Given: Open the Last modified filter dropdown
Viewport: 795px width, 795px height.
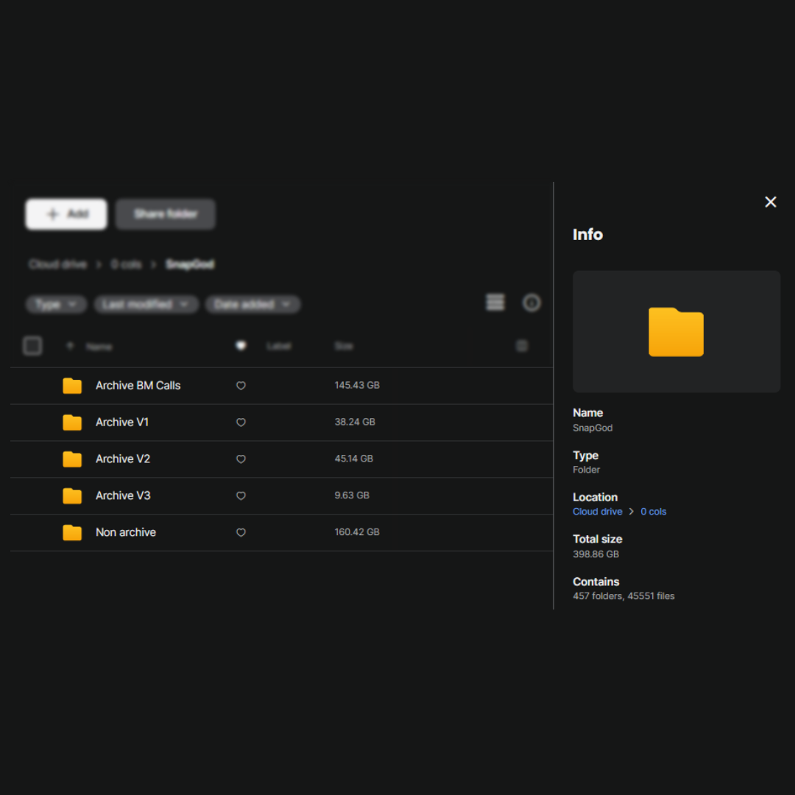Looking at the screenshot, I should [146, 305].
